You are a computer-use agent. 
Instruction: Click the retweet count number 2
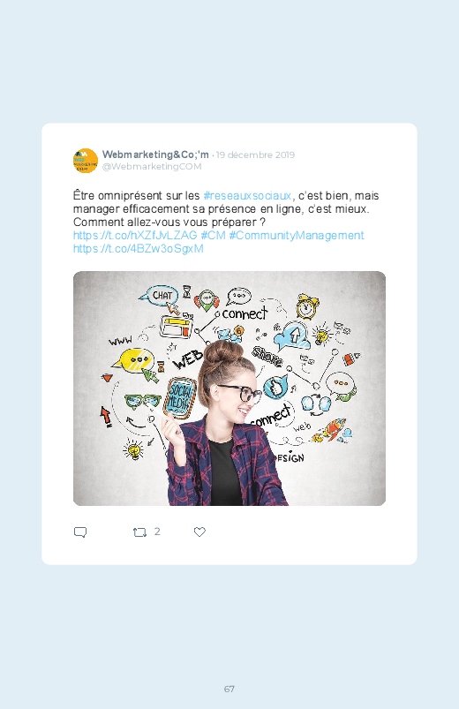[x=157, y=532]
